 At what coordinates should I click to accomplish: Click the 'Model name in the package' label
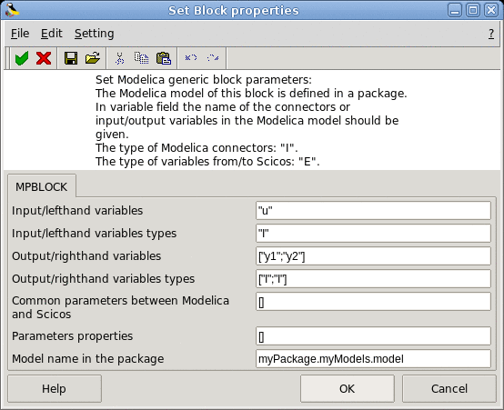click(87, 358)
